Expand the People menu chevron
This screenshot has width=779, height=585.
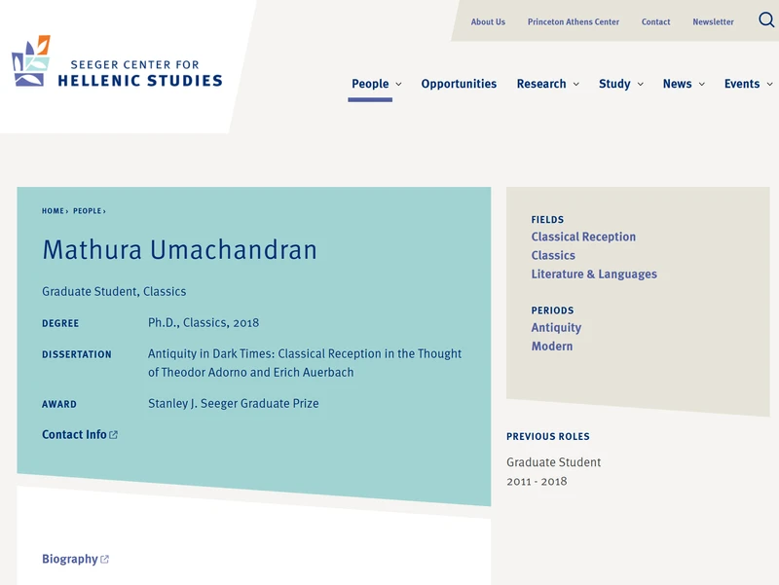[398, 84]
